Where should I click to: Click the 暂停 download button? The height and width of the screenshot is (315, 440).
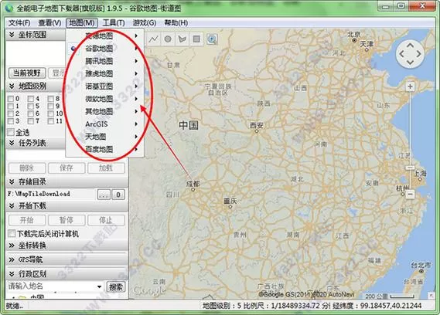pyautogui.click(x=67, y=220)
